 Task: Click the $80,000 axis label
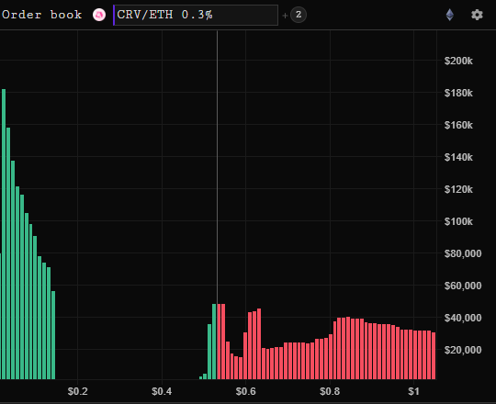(463, 253)
